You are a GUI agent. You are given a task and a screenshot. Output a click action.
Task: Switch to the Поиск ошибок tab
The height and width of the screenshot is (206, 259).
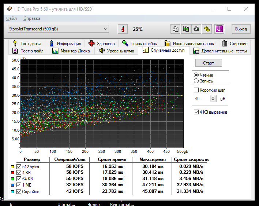pyautogui.click(x=139, y=43)
